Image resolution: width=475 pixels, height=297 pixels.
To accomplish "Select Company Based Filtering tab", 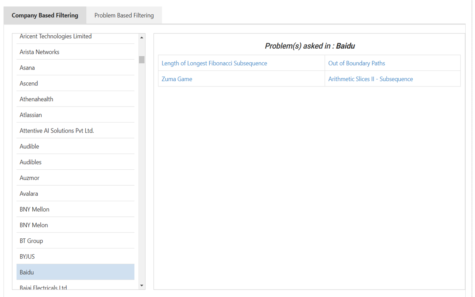I will pyautogui.click(x=45, y=16).
